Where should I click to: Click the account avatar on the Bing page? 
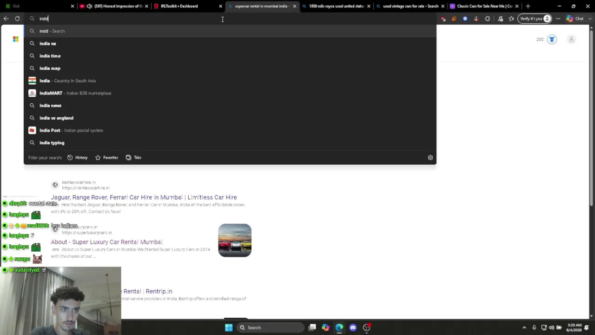[571, 40]
